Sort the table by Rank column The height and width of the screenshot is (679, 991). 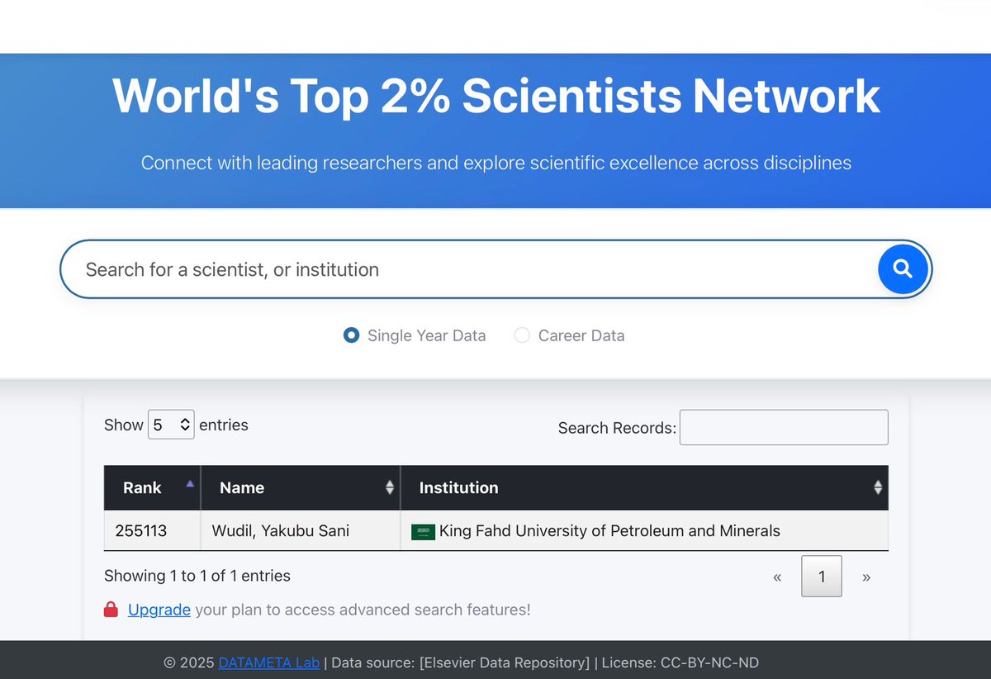152,487
